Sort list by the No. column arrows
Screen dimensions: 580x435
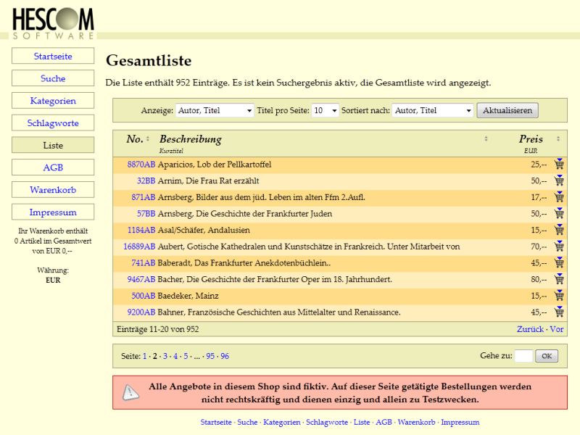point(148,139)
